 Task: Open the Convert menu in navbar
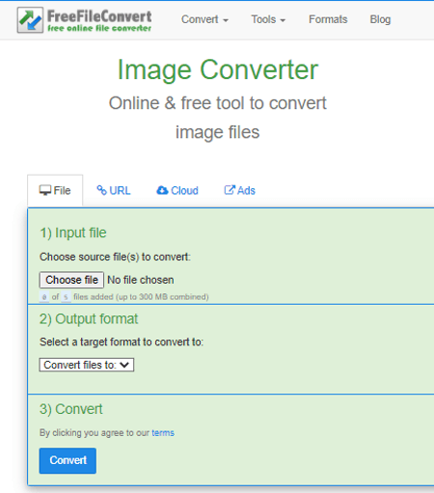coord(204,19)
